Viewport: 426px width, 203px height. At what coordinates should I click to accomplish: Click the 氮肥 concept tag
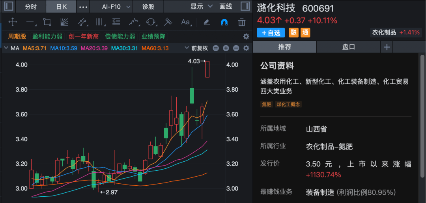[x=267, y=104]
